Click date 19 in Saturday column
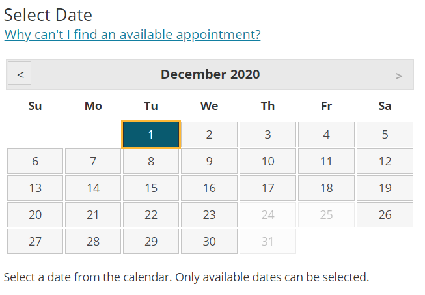 [385, 188]
